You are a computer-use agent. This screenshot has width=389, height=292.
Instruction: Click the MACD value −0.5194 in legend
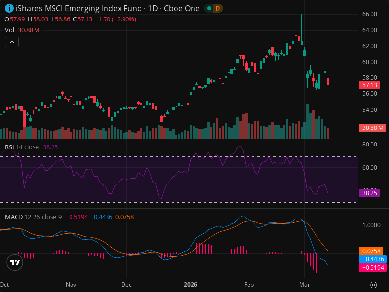click(77, 217)
